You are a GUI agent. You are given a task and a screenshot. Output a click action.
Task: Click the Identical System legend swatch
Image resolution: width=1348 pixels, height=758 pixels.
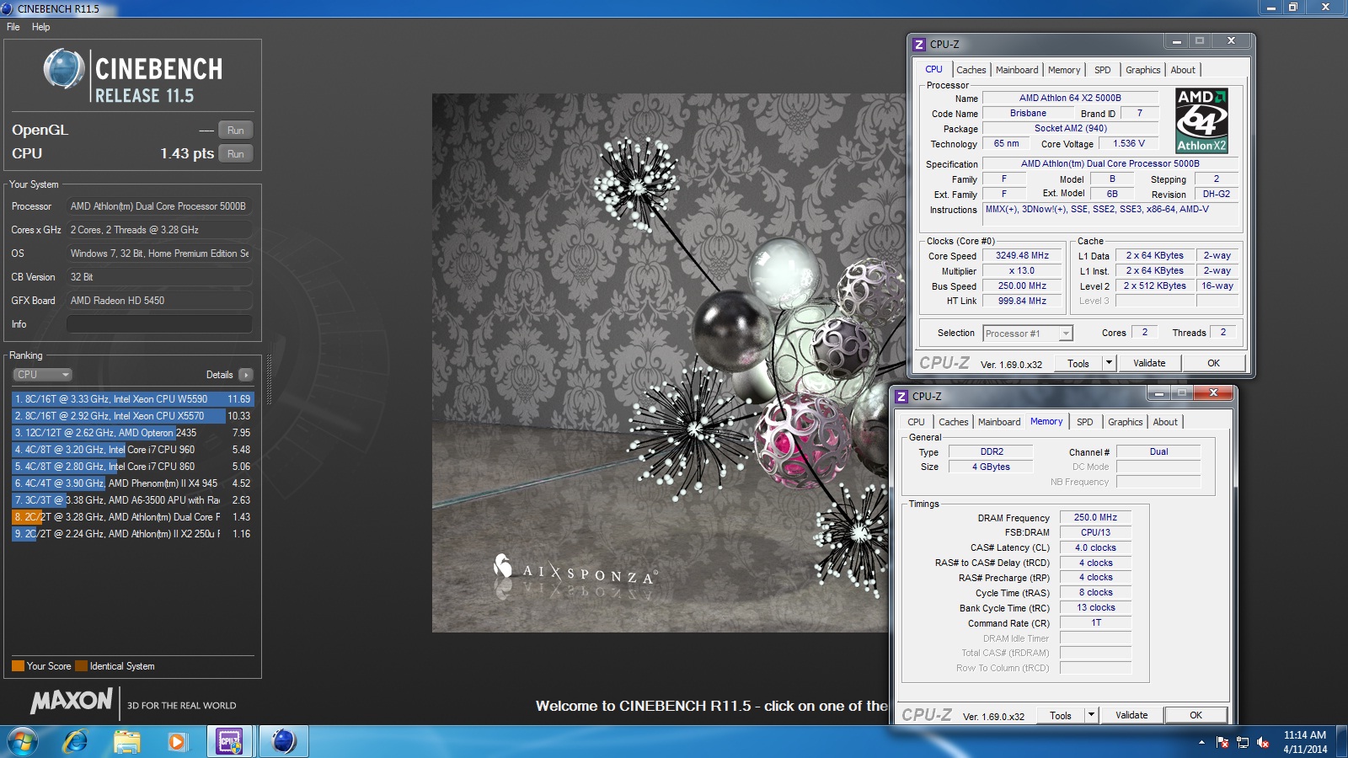[x=81, y=666]
